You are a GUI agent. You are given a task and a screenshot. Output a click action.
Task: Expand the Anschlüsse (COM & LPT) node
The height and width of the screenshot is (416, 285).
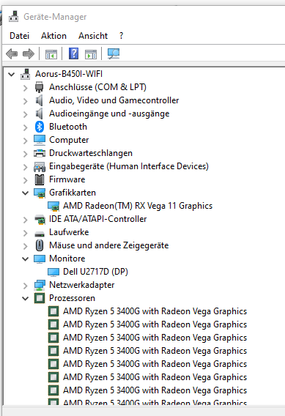[x=25, y=88]
